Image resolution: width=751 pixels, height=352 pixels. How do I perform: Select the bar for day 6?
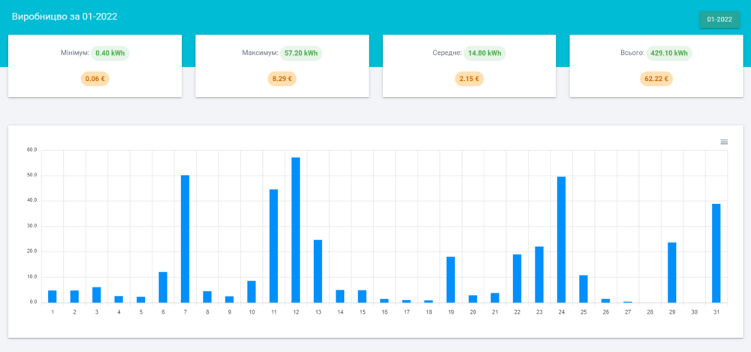[163, 287]
